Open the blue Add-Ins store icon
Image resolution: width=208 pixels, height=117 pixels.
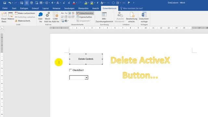click(40, 17)
